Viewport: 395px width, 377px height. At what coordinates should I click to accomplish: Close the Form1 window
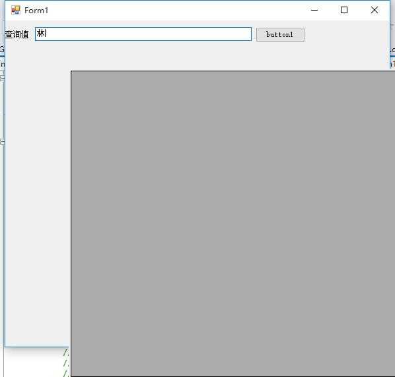375,10
